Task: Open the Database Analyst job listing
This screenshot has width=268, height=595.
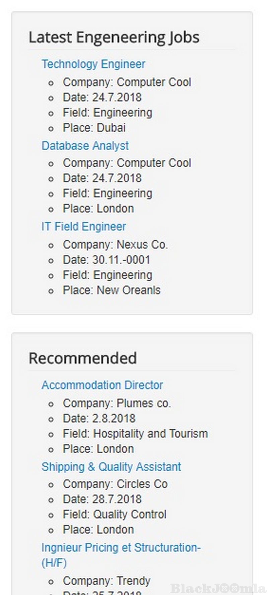Action: [85, 145]
